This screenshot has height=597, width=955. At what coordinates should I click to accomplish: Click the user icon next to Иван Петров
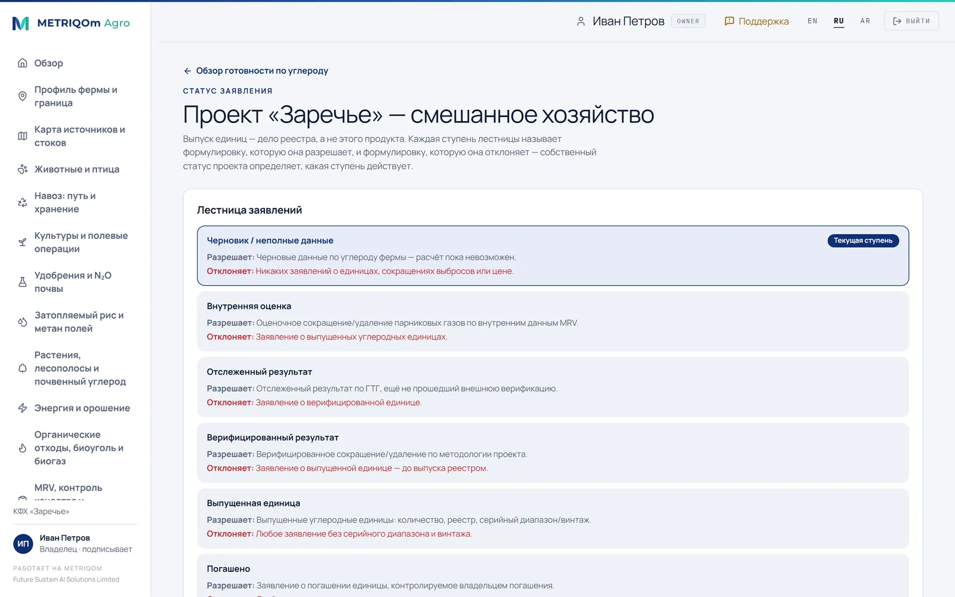tap(581, 21)
